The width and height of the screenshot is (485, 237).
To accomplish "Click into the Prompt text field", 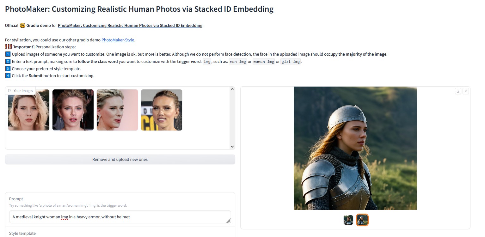I will point(120,217).
